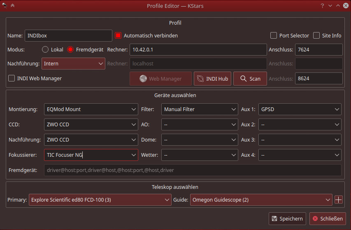351x230 pixels.
Task: Click the KStars pin icon in title bar
Action: pyautogui.click(x=5, y=5)
